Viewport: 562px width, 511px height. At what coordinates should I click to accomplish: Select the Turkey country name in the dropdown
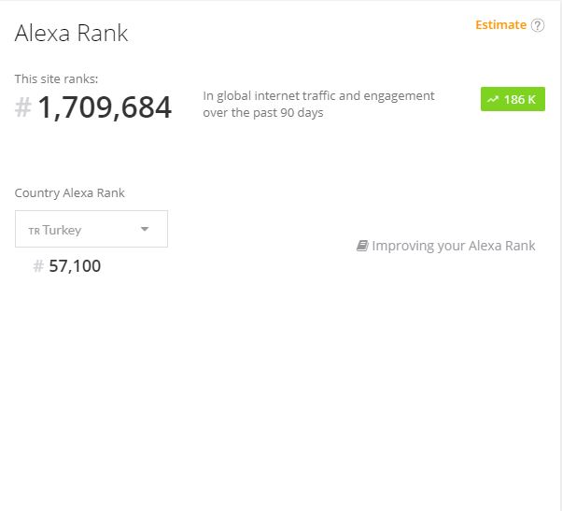pyautogui.click(x=63, y=230)
